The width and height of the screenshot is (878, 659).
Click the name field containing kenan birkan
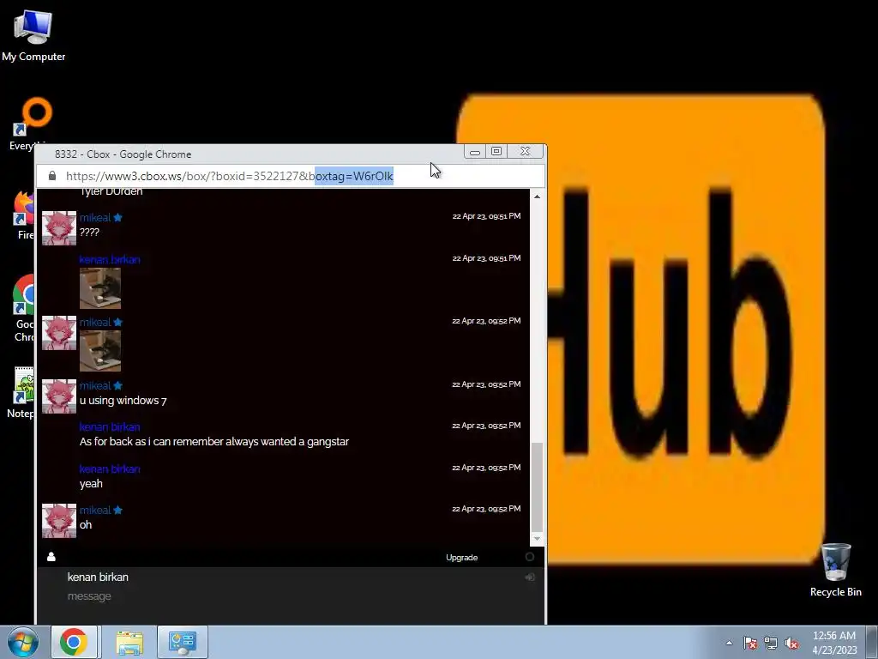[x=292, y=577]
